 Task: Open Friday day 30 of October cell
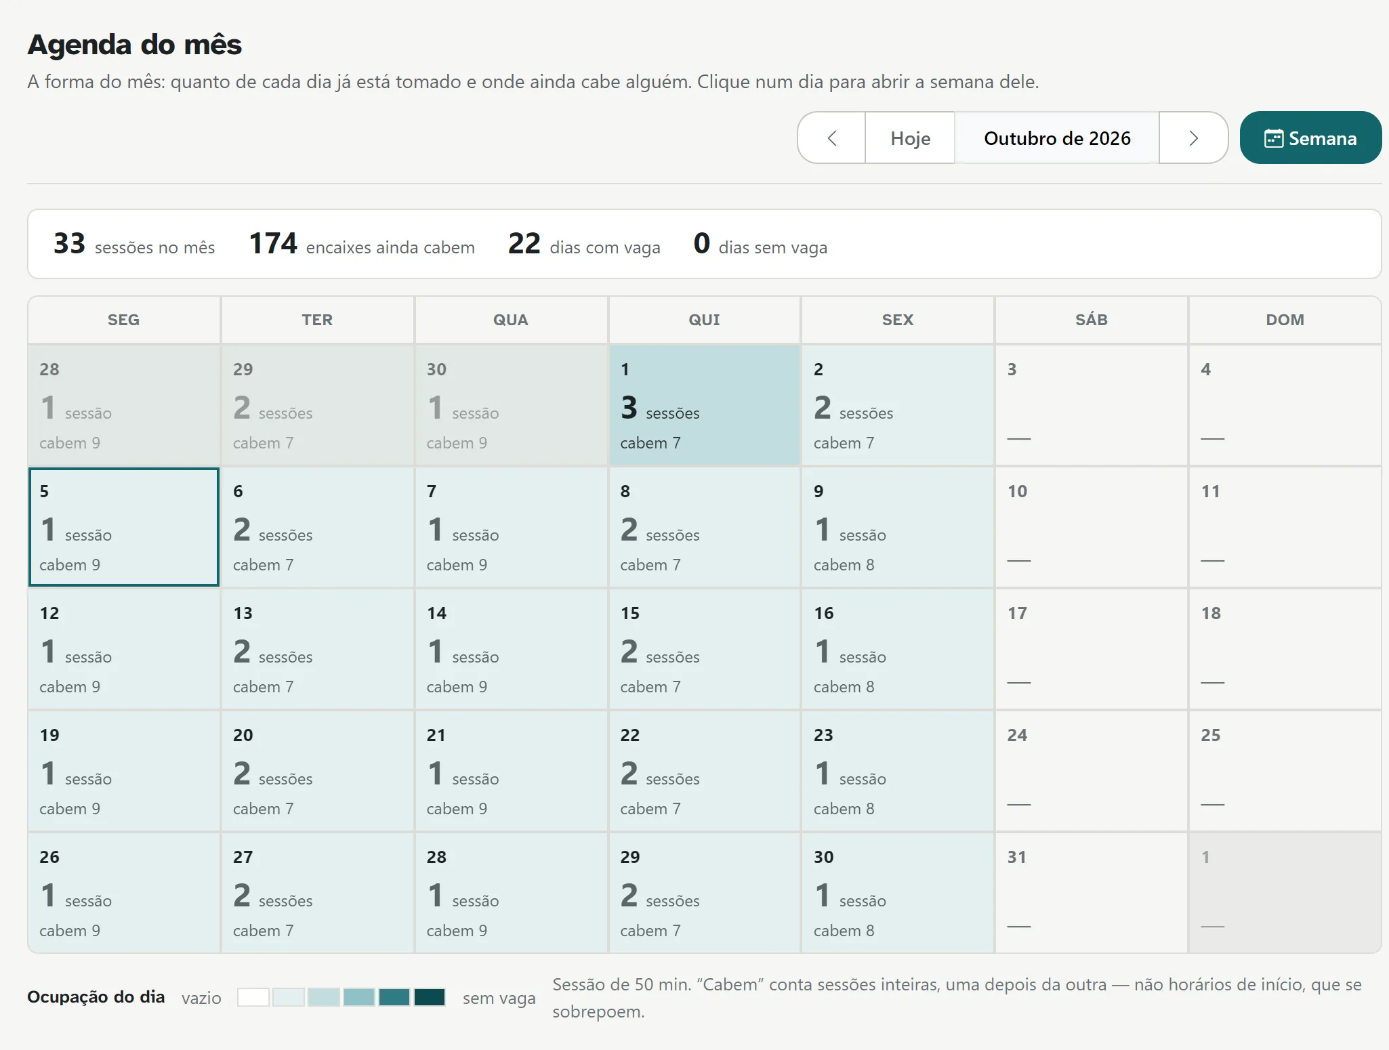click(x=898, y=893)
